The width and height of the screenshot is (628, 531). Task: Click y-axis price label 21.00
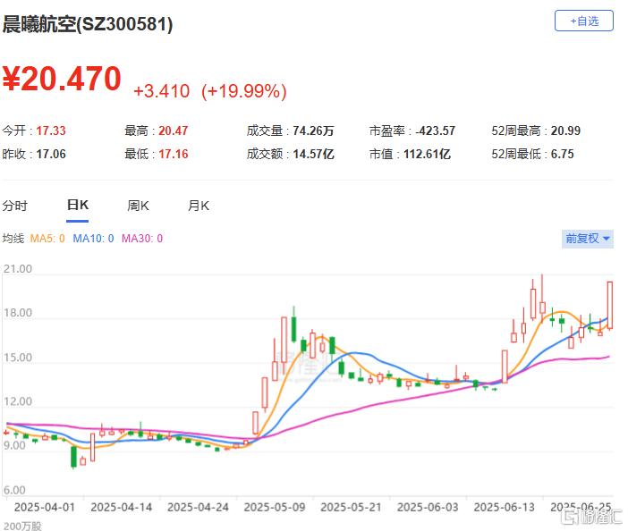18,269
